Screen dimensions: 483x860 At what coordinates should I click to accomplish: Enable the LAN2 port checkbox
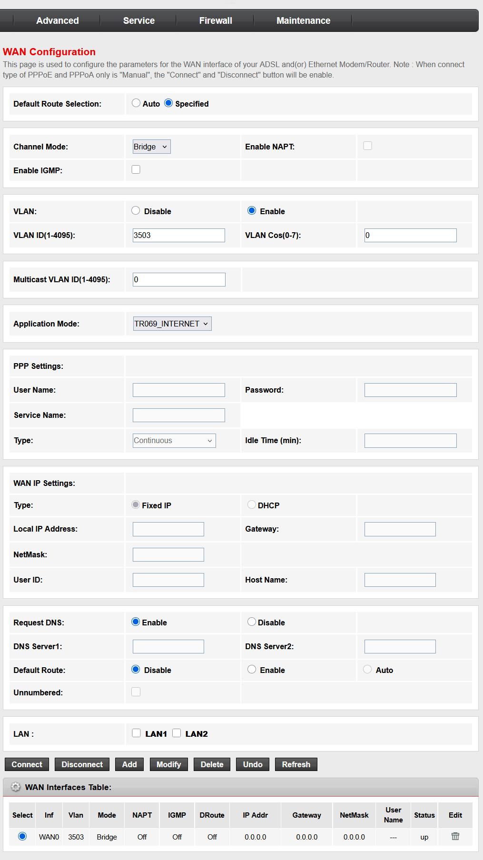[x=177, y=733]
